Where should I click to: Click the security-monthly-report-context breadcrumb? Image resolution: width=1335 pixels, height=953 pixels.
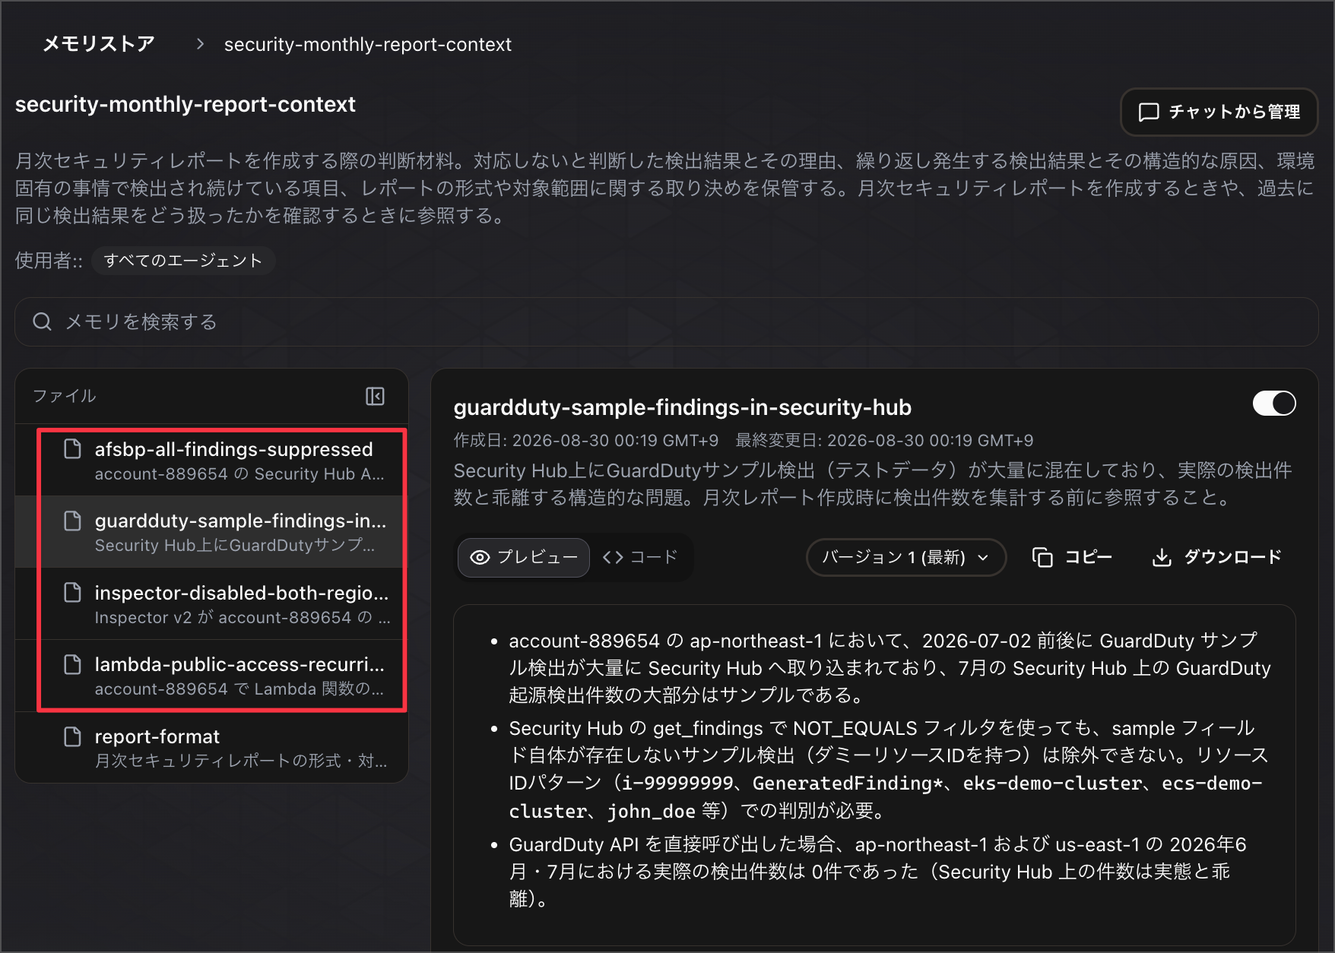point(367,44)
